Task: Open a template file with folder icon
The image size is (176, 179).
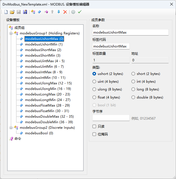Action: tap(12, 12)
